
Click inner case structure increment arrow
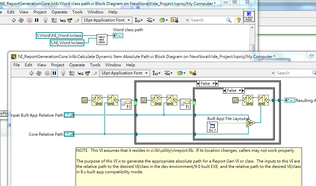click(x=243, y=90)
